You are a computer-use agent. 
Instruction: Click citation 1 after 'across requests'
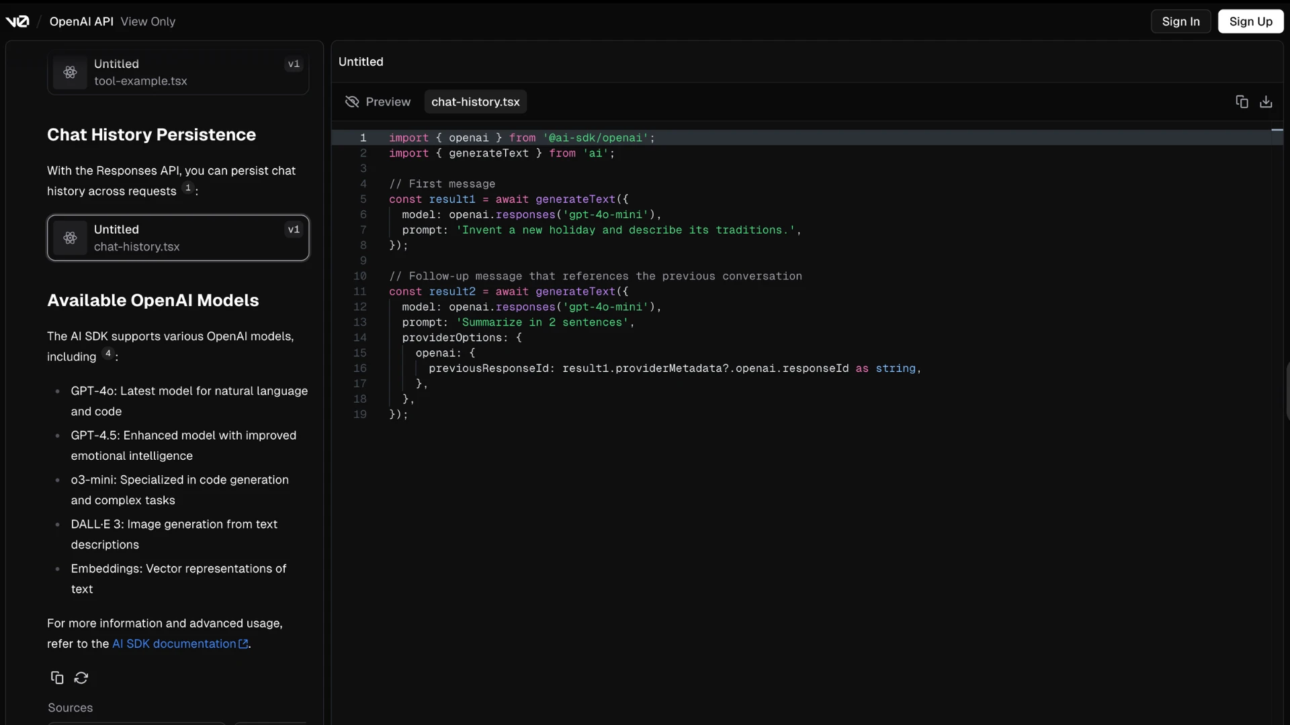point(188,188)
